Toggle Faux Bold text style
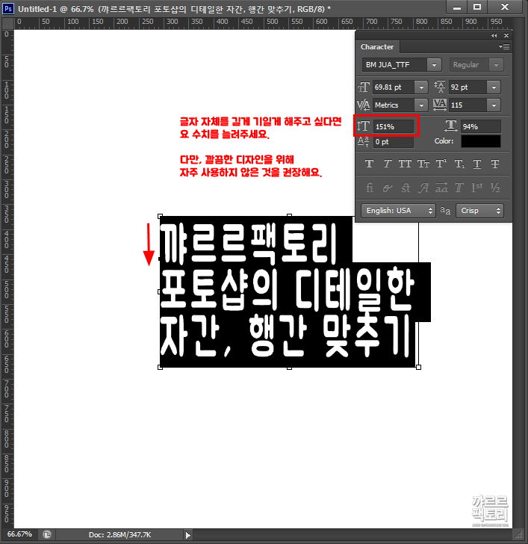Screen dimensions: 528x544 [369, 164]
